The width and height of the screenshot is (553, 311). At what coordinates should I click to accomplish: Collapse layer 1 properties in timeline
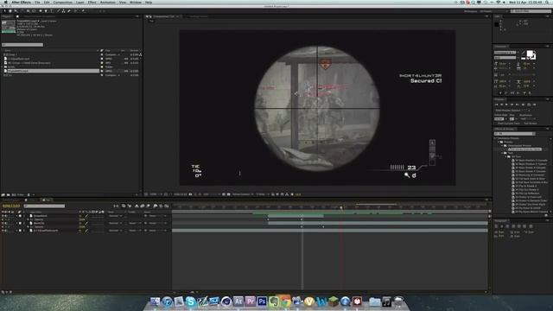[16, 215]
